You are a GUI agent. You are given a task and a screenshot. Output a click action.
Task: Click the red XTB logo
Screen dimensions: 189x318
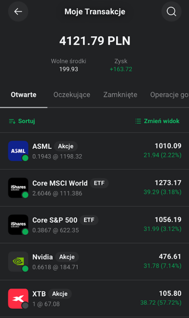[18, 298]
